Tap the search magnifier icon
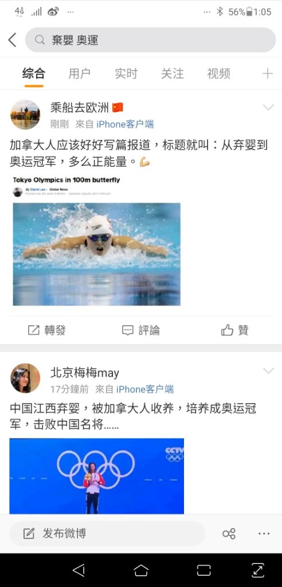 point(40,40)
